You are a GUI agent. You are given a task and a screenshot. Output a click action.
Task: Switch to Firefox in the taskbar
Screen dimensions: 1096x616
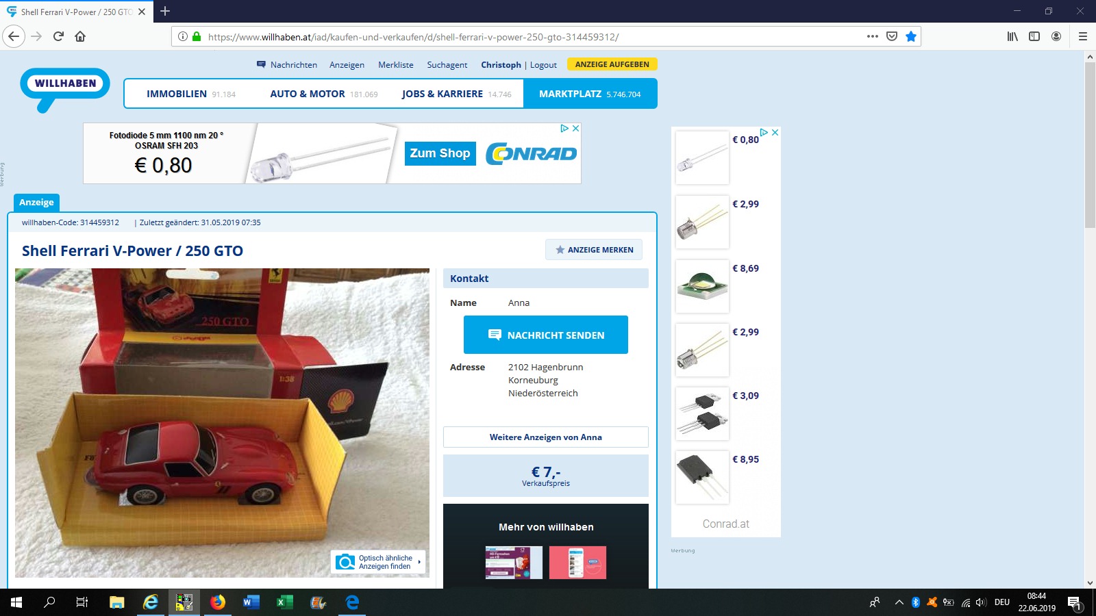coord(218,602)
